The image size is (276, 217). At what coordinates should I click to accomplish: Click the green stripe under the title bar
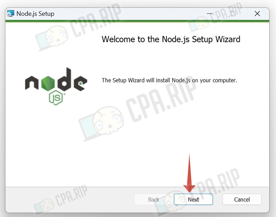tap(137, 21)
